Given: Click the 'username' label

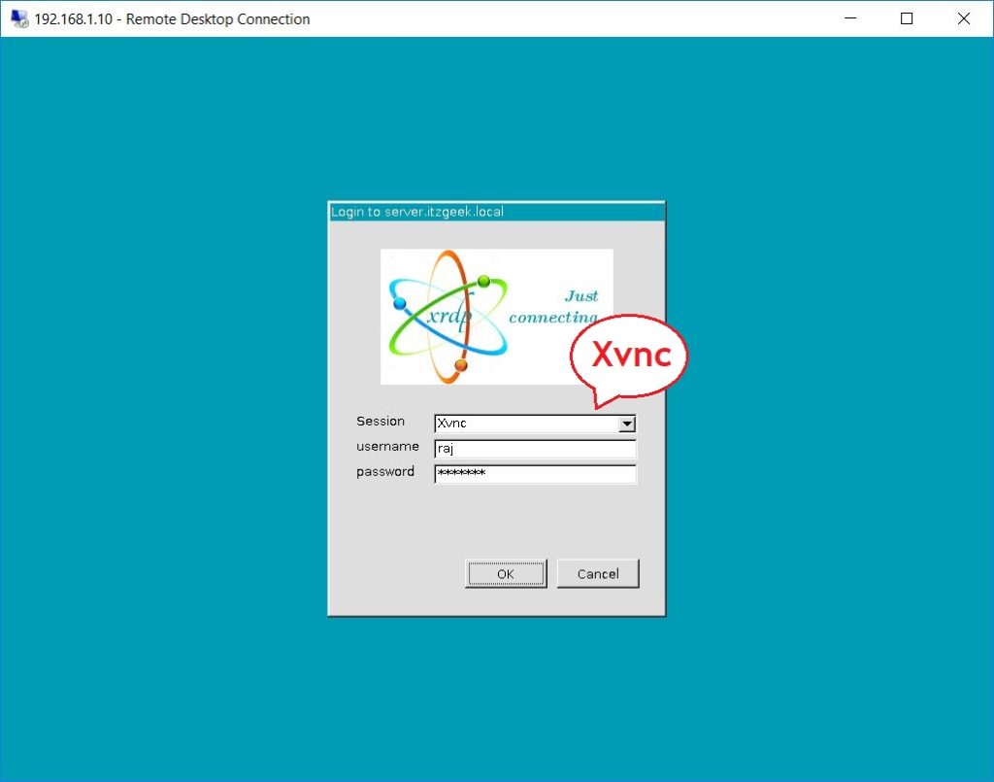Looking at the screenshot, I should (387, 447).
